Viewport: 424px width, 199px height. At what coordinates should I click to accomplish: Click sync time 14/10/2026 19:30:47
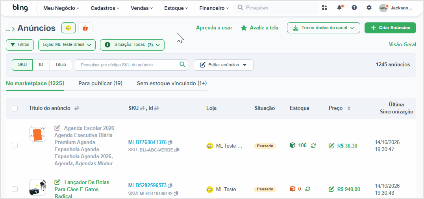(387, 146)
